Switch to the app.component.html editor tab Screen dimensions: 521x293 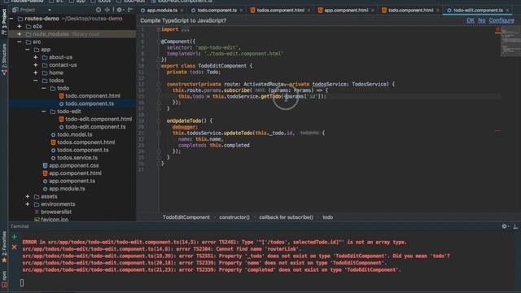click(346, 11)
